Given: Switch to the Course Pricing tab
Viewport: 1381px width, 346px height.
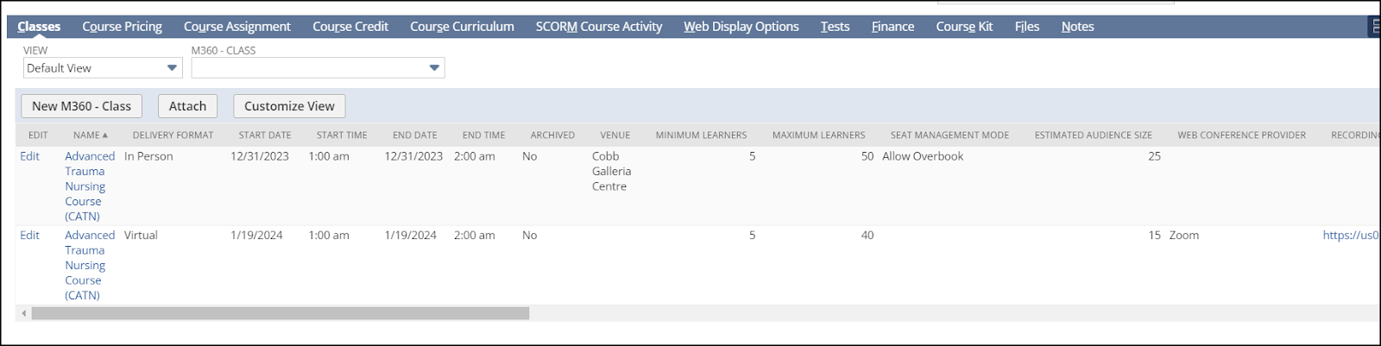Looking at the screenshot, I should (x=122, y=27).
